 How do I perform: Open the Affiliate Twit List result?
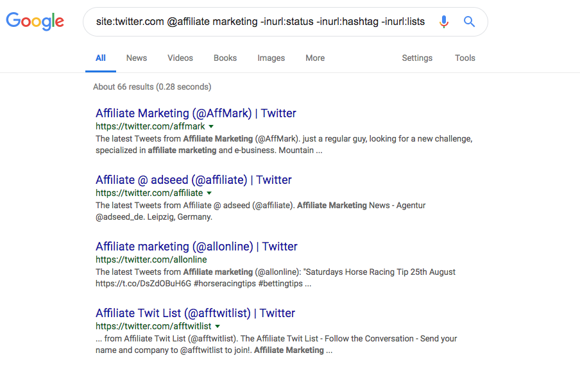click(x=195, y=313)
